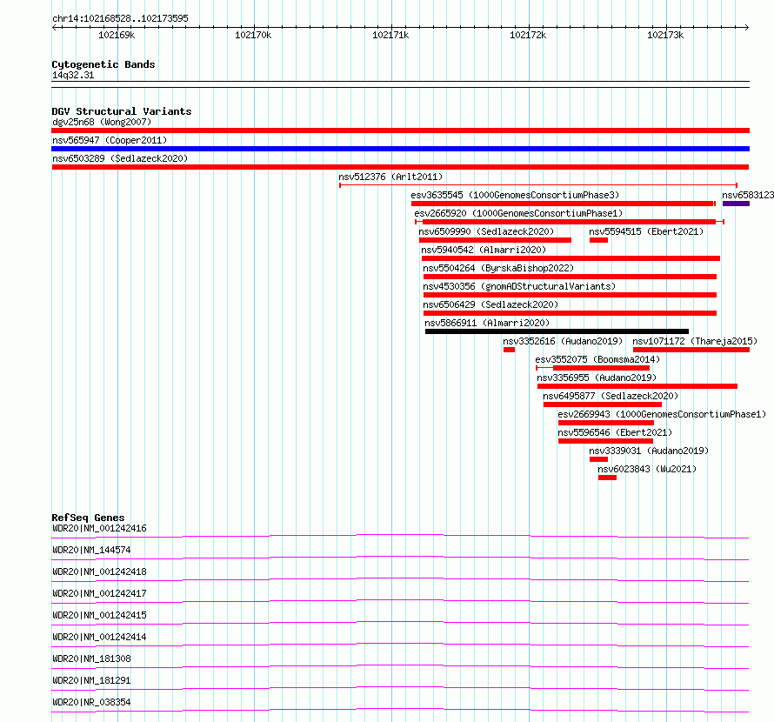Click the small red bar under nsv6023843
Image resolution: width=774 pixels, height=722 pixels.
tap(607, 478)
